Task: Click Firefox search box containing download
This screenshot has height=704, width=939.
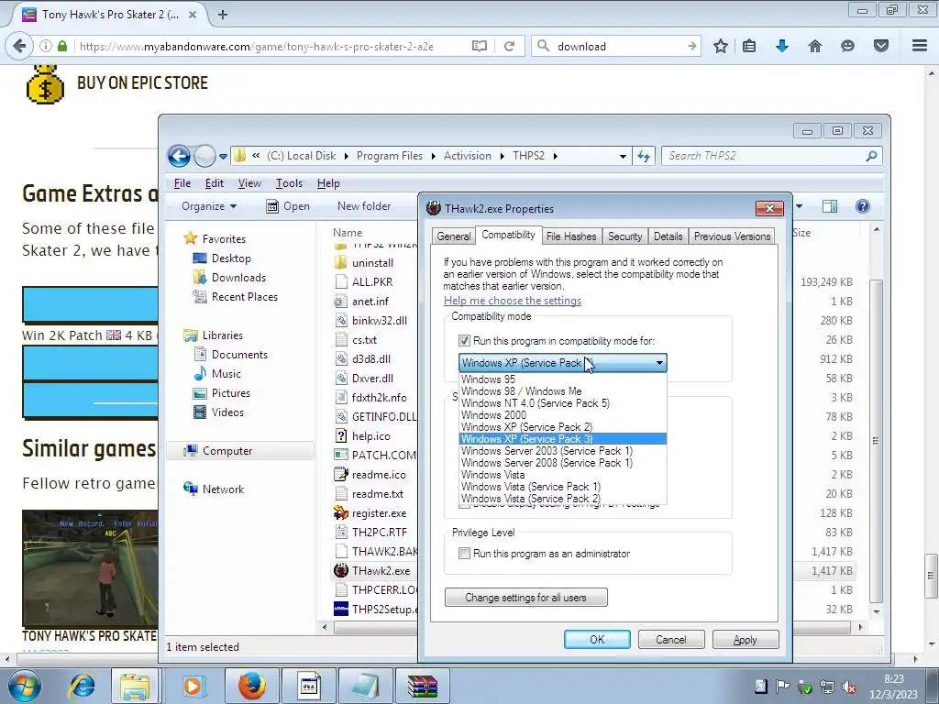Action: tap(617, 46)
